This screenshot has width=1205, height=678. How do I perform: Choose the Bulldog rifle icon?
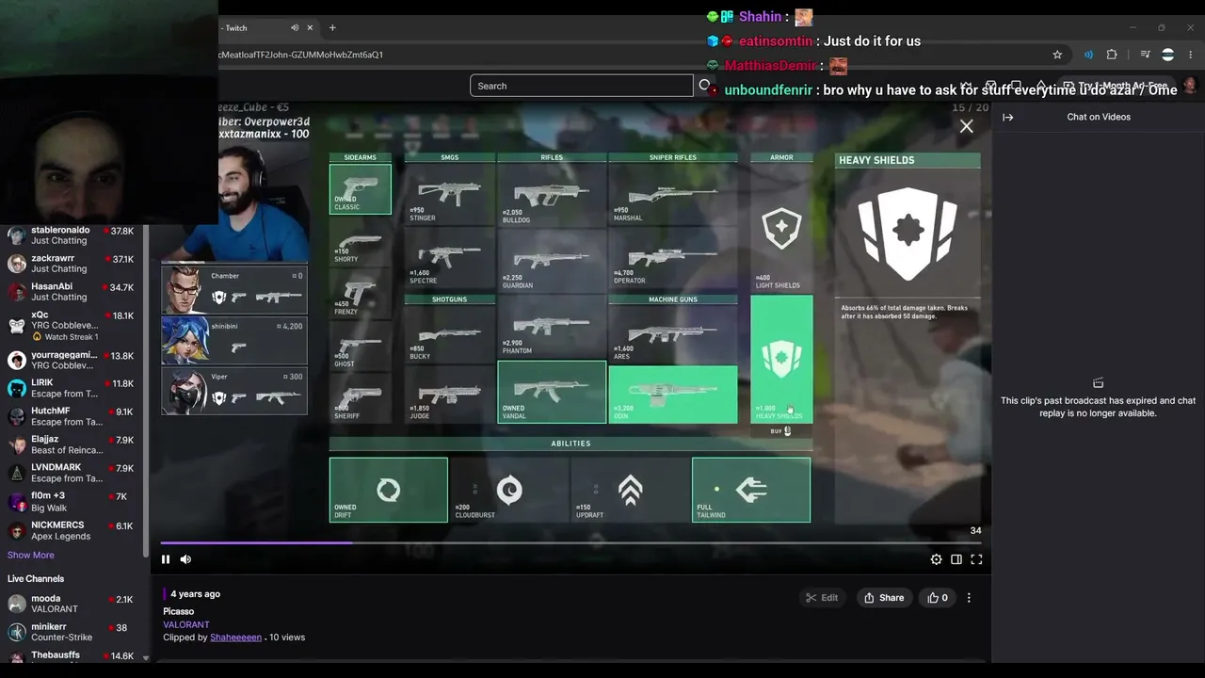[x=552, y=196]
